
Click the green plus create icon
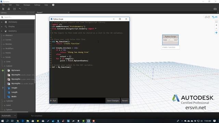[3, 70]
